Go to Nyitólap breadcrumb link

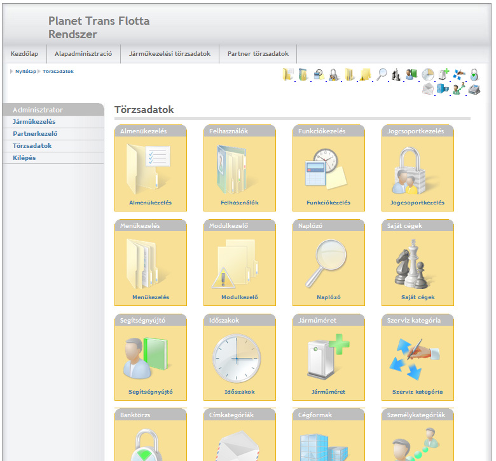click(x=25, y=71)
